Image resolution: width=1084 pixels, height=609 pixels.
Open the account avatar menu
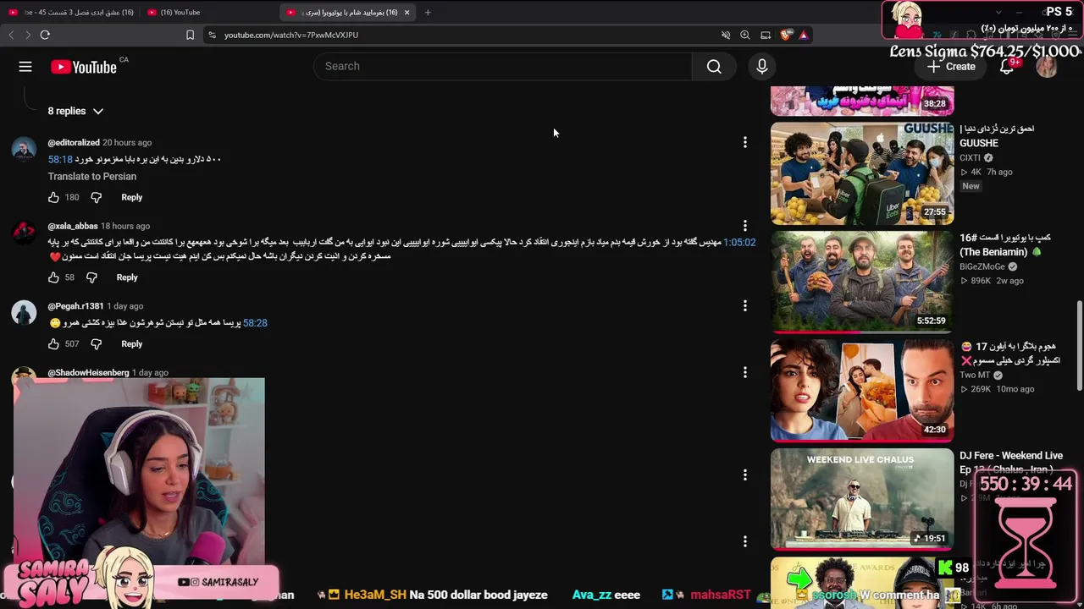coord(1047,67)
